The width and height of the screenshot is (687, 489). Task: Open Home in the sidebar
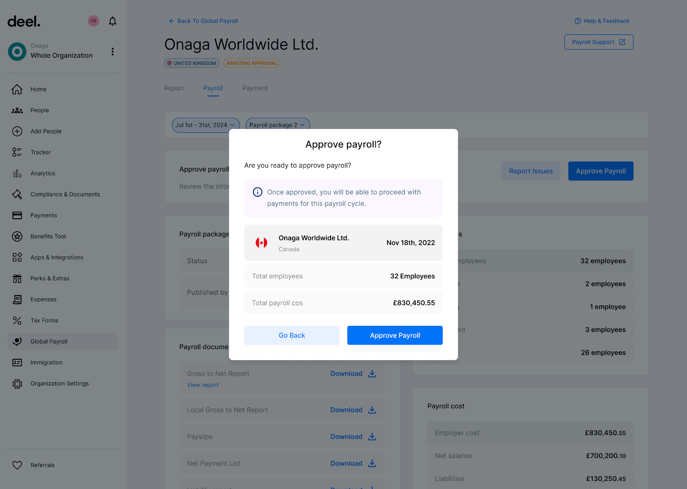[63, 89]
